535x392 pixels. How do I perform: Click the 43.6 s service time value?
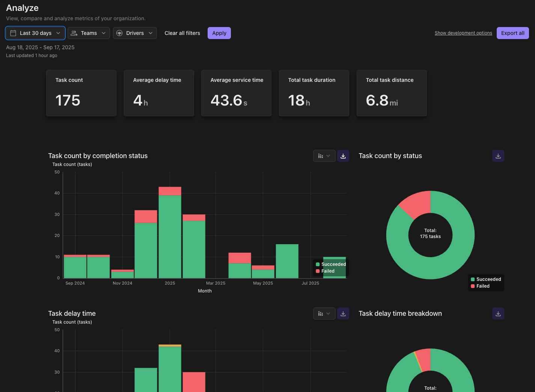(229, 100)
